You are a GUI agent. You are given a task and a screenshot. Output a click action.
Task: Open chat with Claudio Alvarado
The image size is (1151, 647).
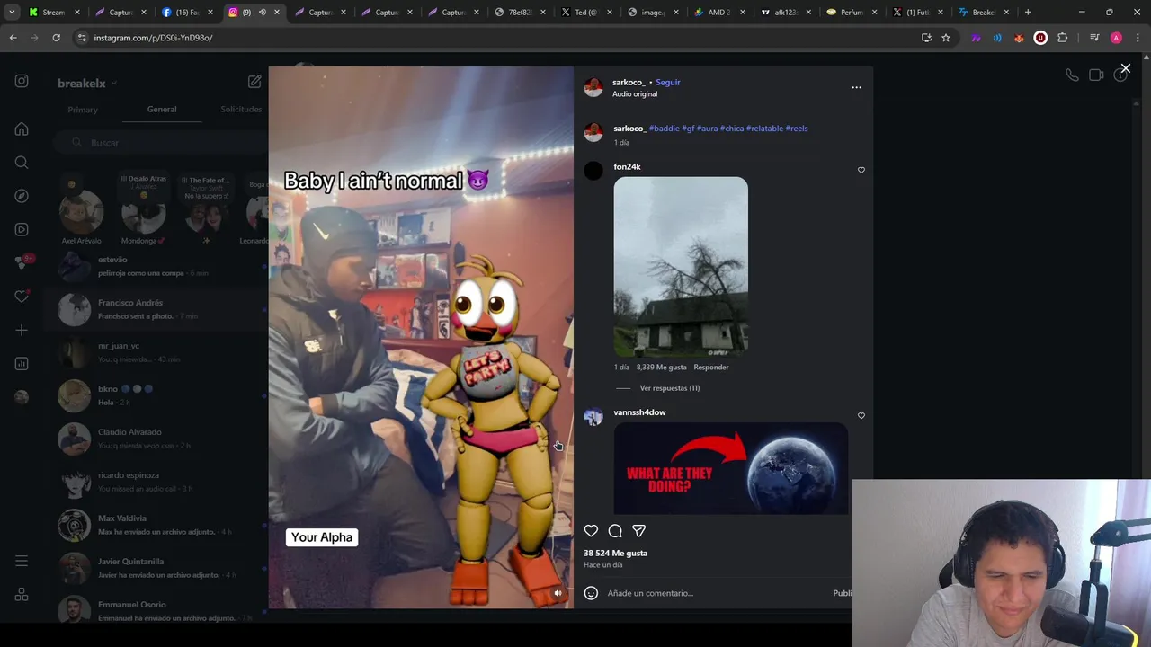(157, 439)
